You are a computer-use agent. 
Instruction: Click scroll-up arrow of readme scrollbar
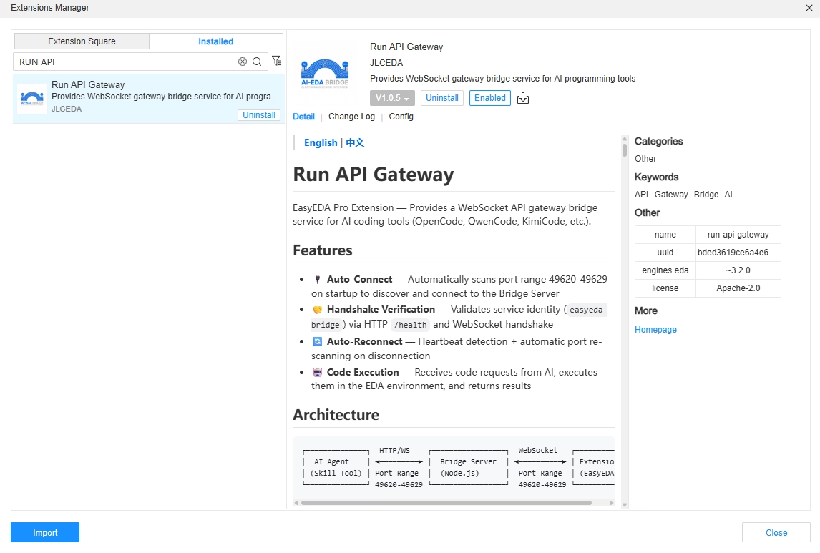pos(625,139)
